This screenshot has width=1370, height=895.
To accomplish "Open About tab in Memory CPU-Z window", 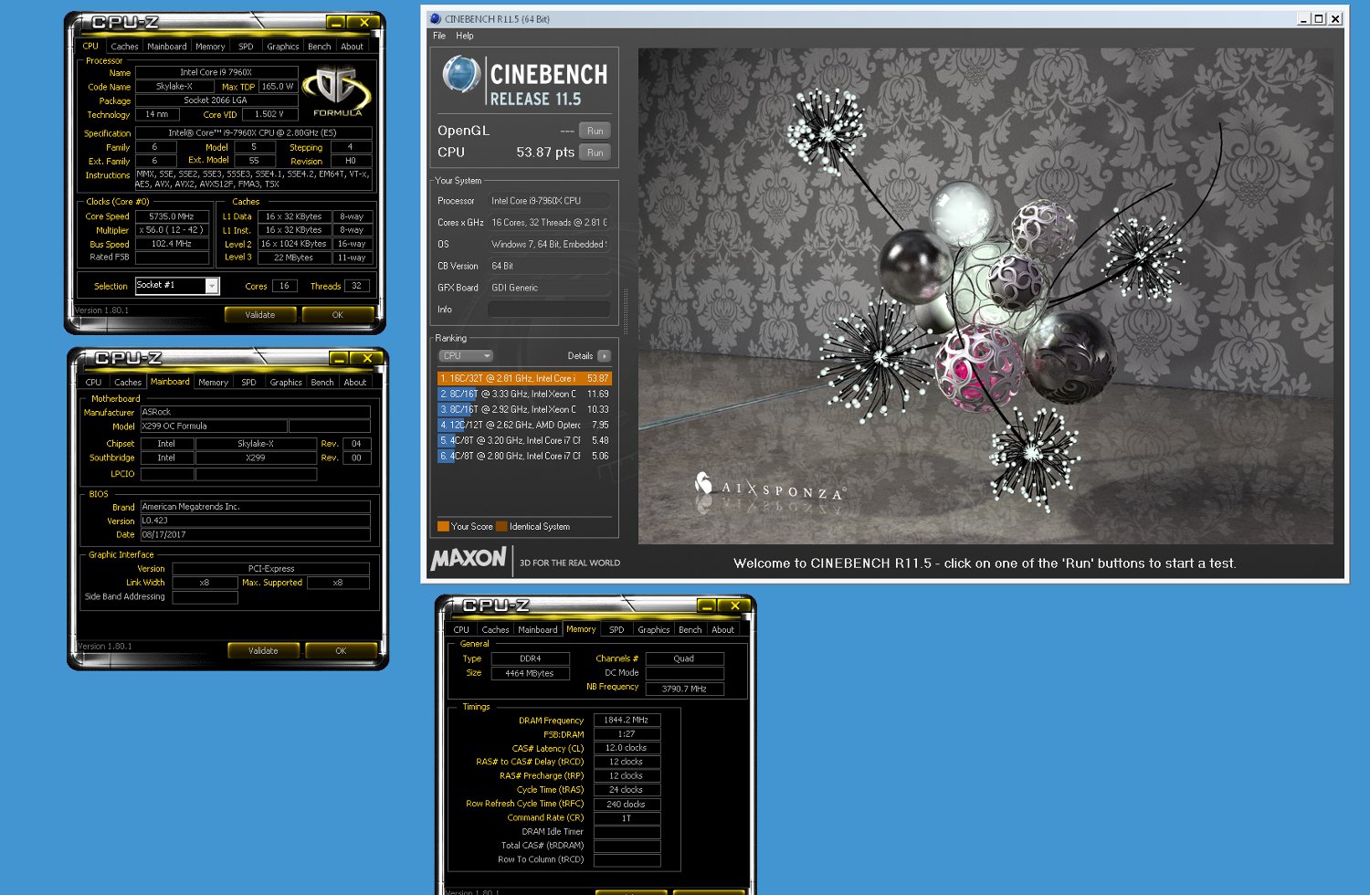I will (722, 630).
